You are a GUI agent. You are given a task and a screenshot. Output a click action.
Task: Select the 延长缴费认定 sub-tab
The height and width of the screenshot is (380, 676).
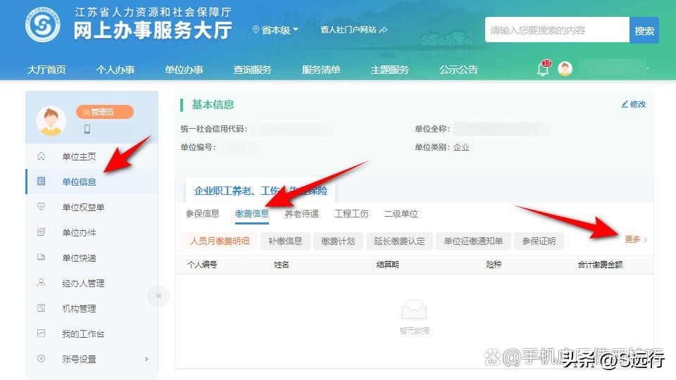(399, 241)
